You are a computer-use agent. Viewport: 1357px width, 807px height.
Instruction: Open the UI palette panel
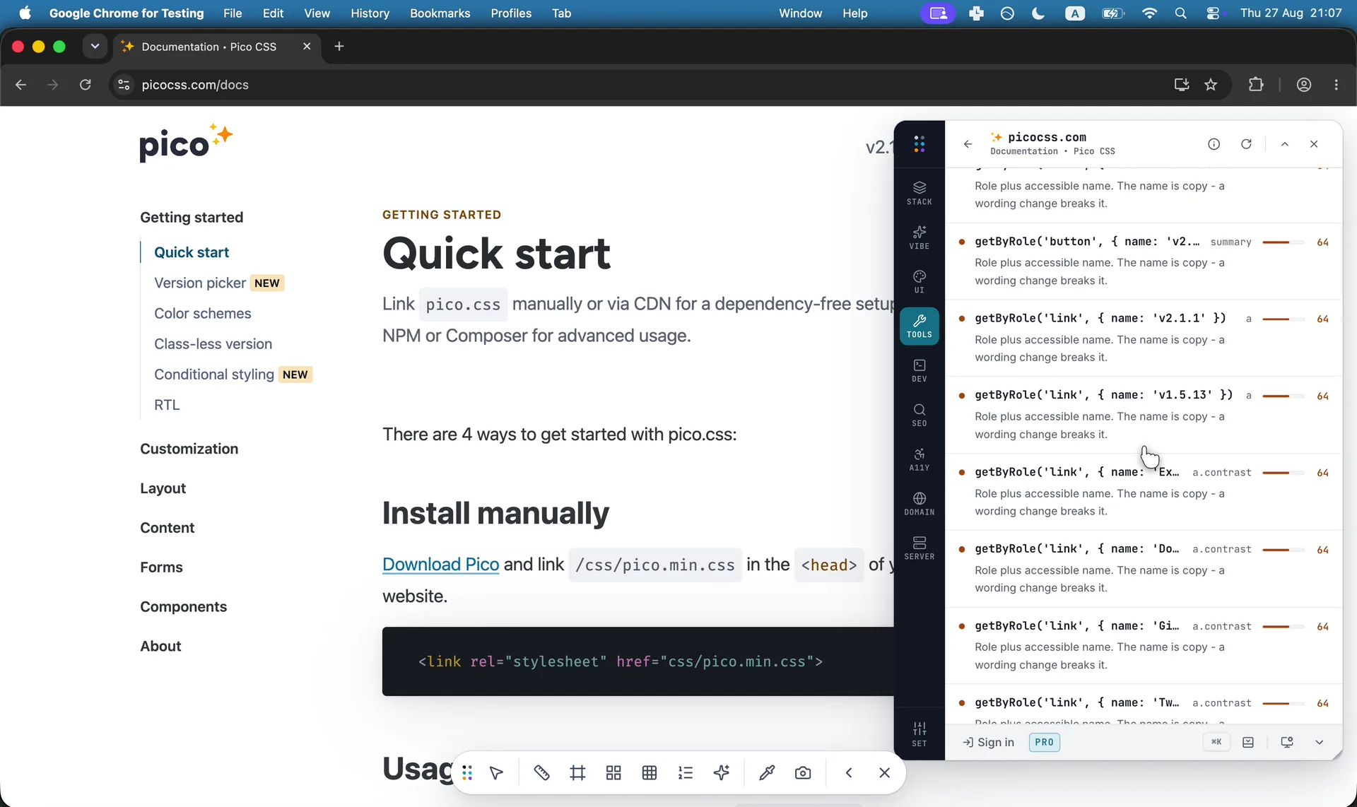click(919, 282)
